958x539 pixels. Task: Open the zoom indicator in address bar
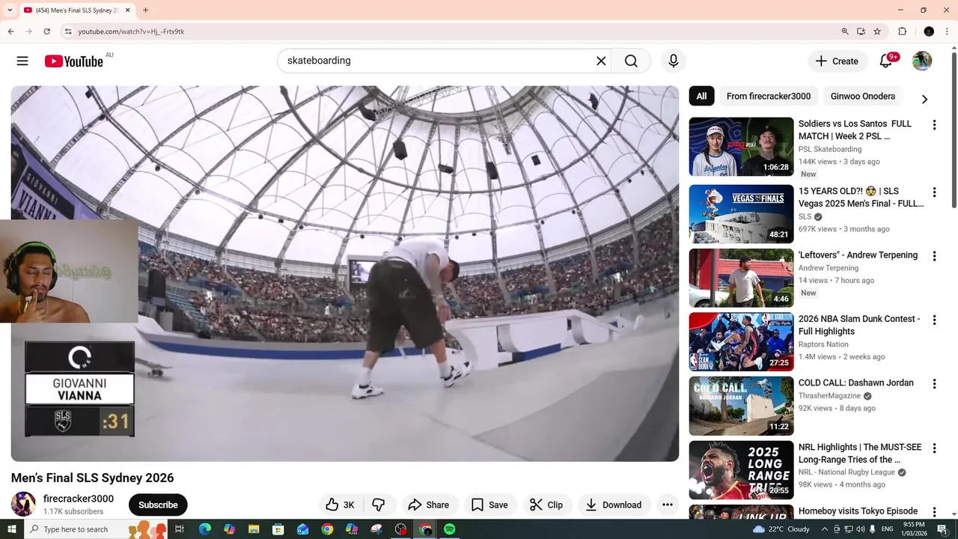click(x=845, y=31)
